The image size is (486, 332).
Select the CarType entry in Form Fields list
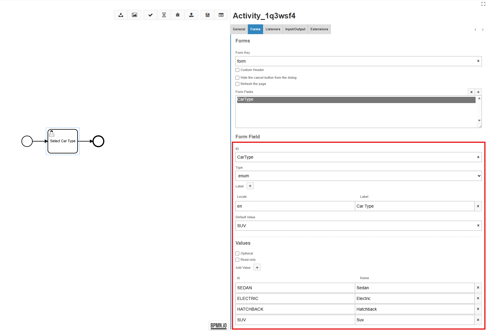click(356, 99)
